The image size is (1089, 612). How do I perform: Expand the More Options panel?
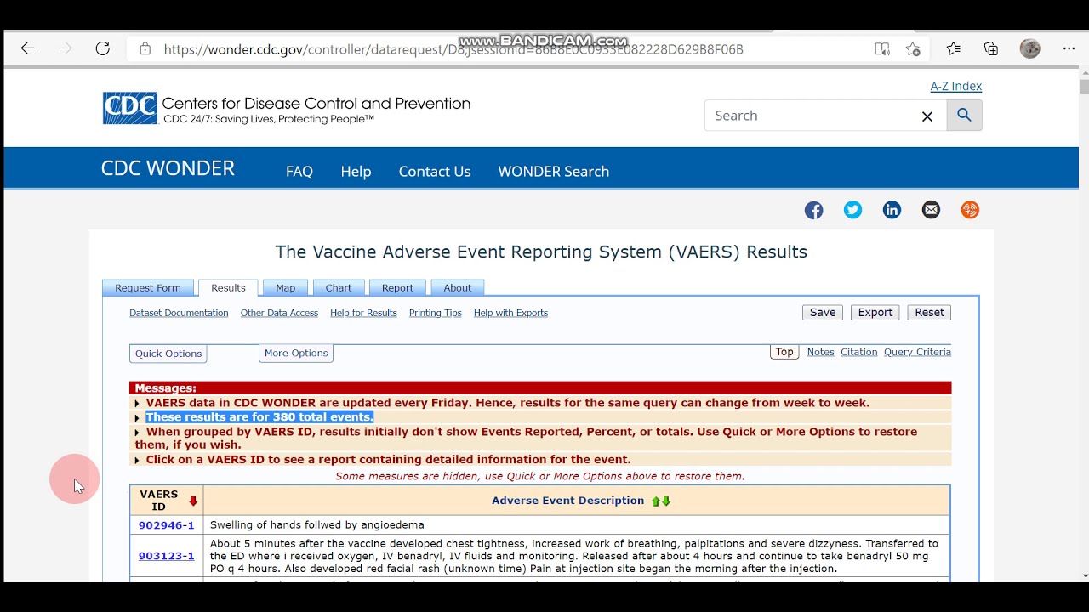click(296, 354)
